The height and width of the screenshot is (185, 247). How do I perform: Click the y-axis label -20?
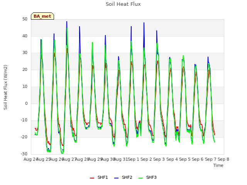[24, 137]
